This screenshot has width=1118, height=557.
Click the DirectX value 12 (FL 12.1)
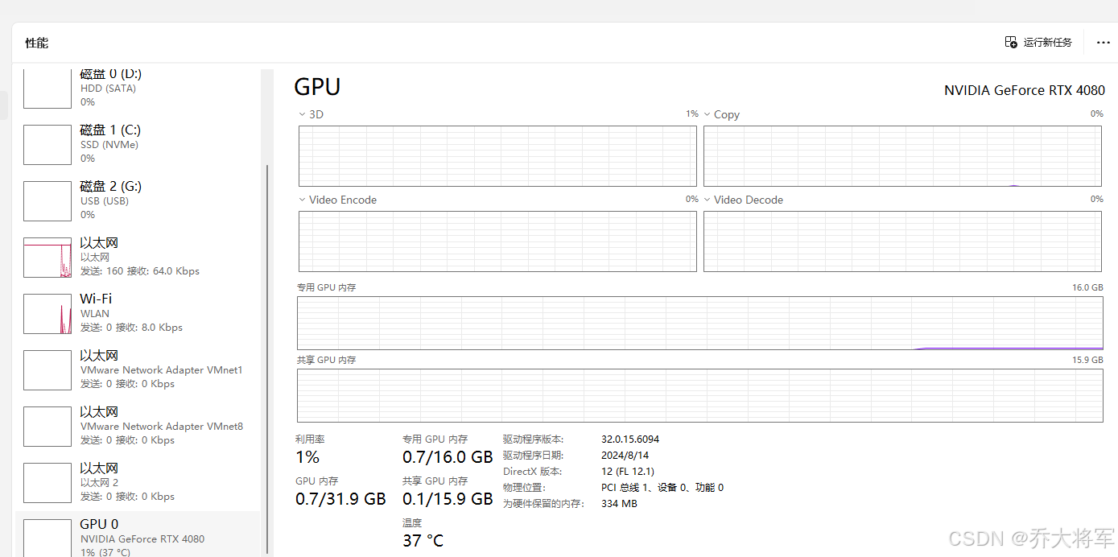pyautogui.click(x=628, y=472)
